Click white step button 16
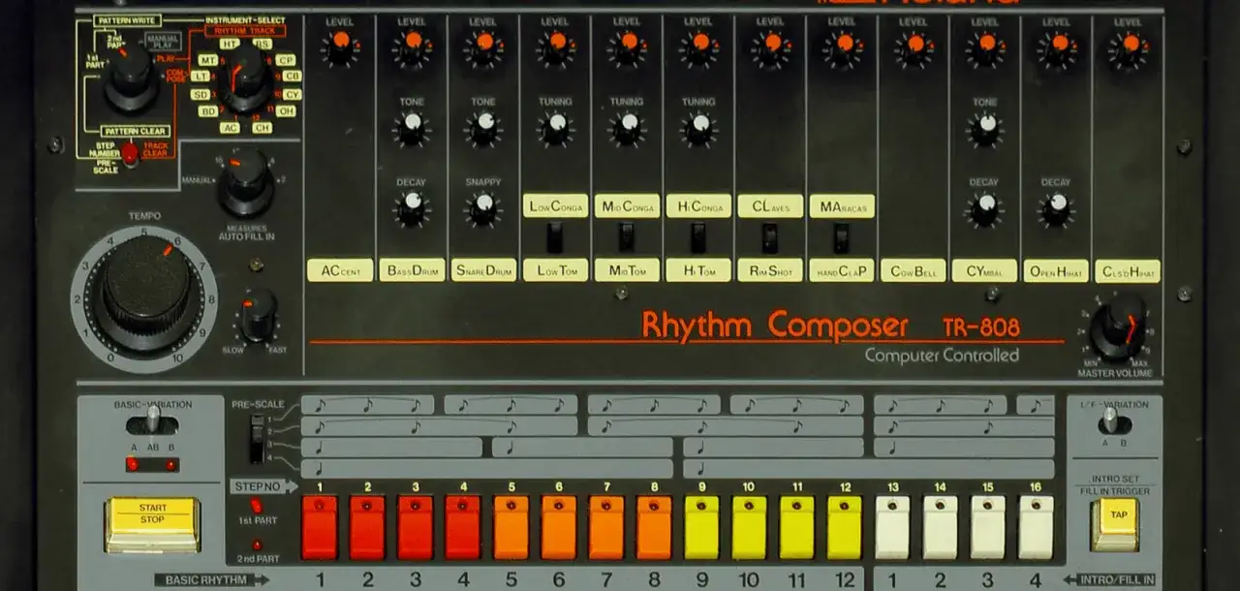 pyautogui.click(x=1036, y=528)
